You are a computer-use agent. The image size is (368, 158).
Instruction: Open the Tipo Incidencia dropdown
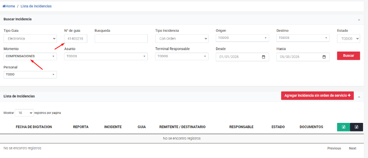pos(182,38)
